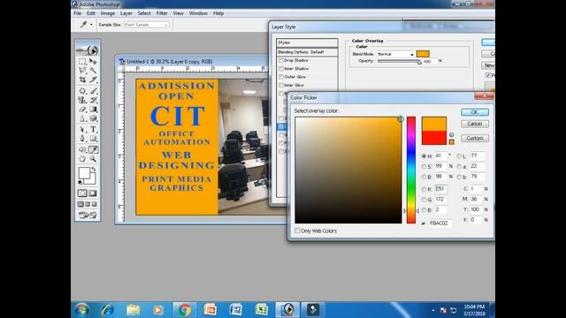566x318 pixels.
Task: Open Excel from the taskbar
Action: pyautogui.click(x=262, y=310)
